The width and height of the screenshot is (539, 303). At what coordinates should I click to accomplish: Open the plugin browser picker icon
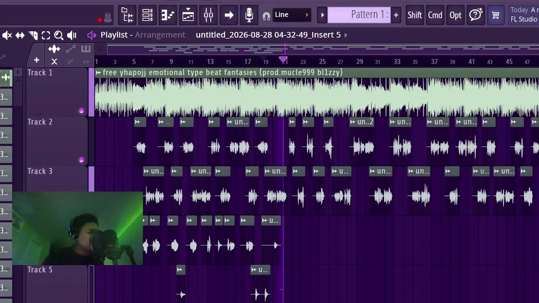(127, 16)
